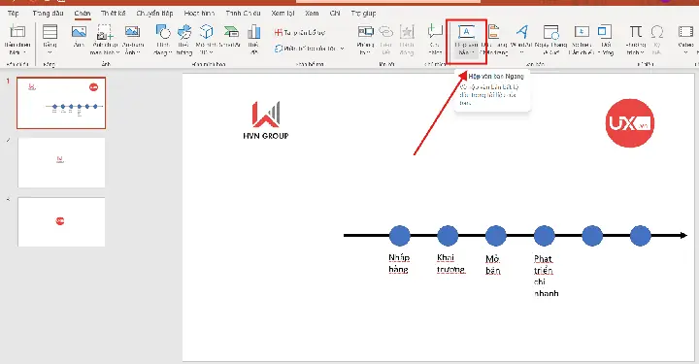The height and width of the screenshot is (364, 699).
Task: Switch to the Trang đầu home tab
Action: pos(48,14)
